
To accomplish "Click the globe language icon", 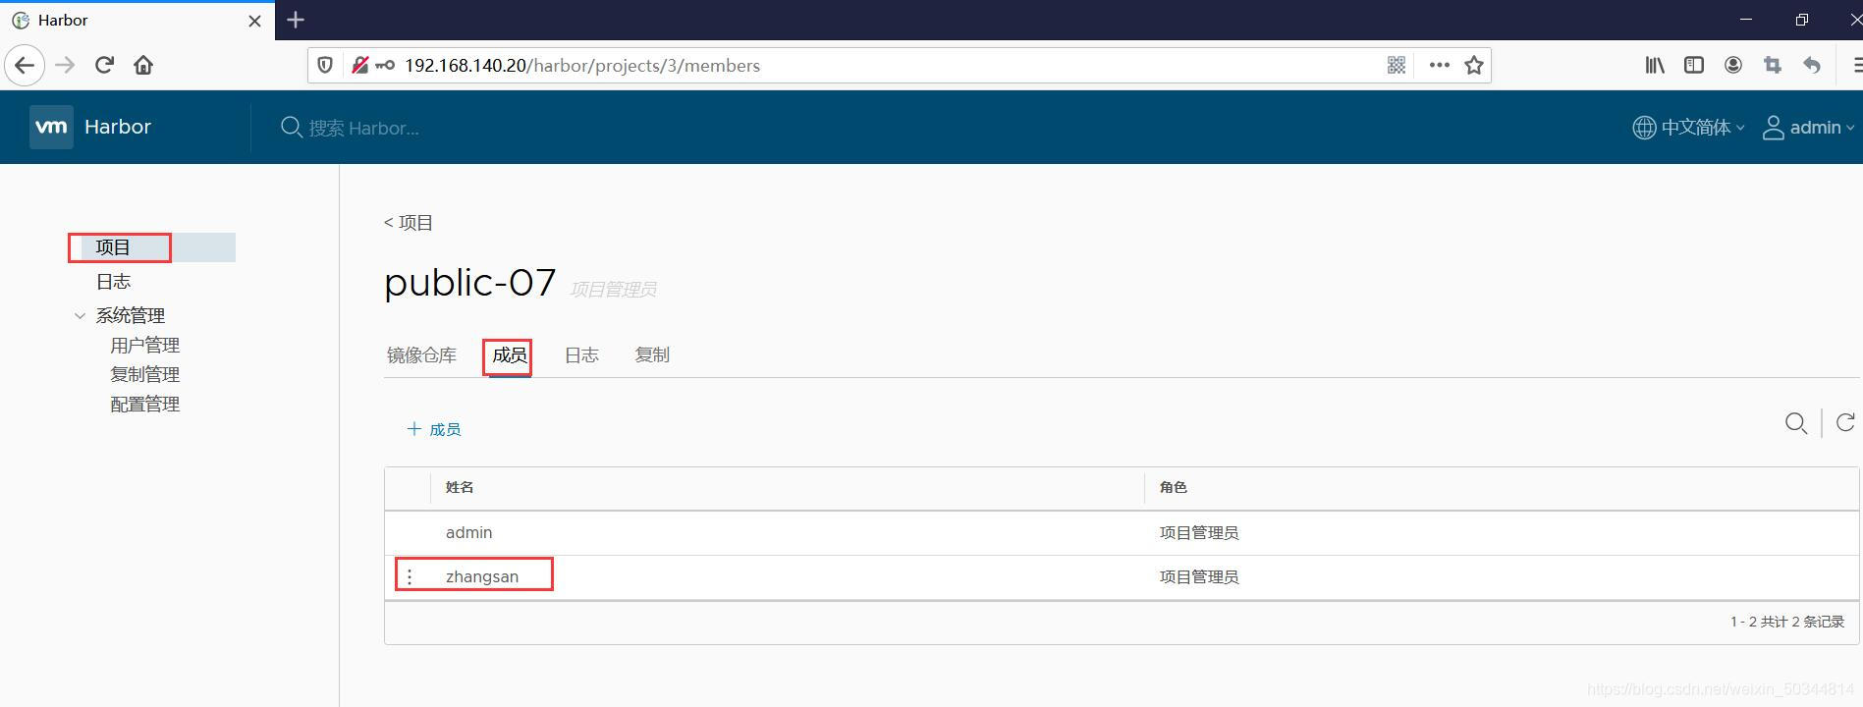I will (1644, 128).
